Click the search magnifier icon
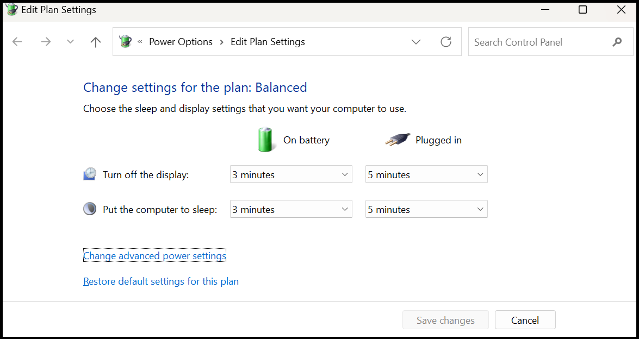639x339 pixels. [617, 42]
